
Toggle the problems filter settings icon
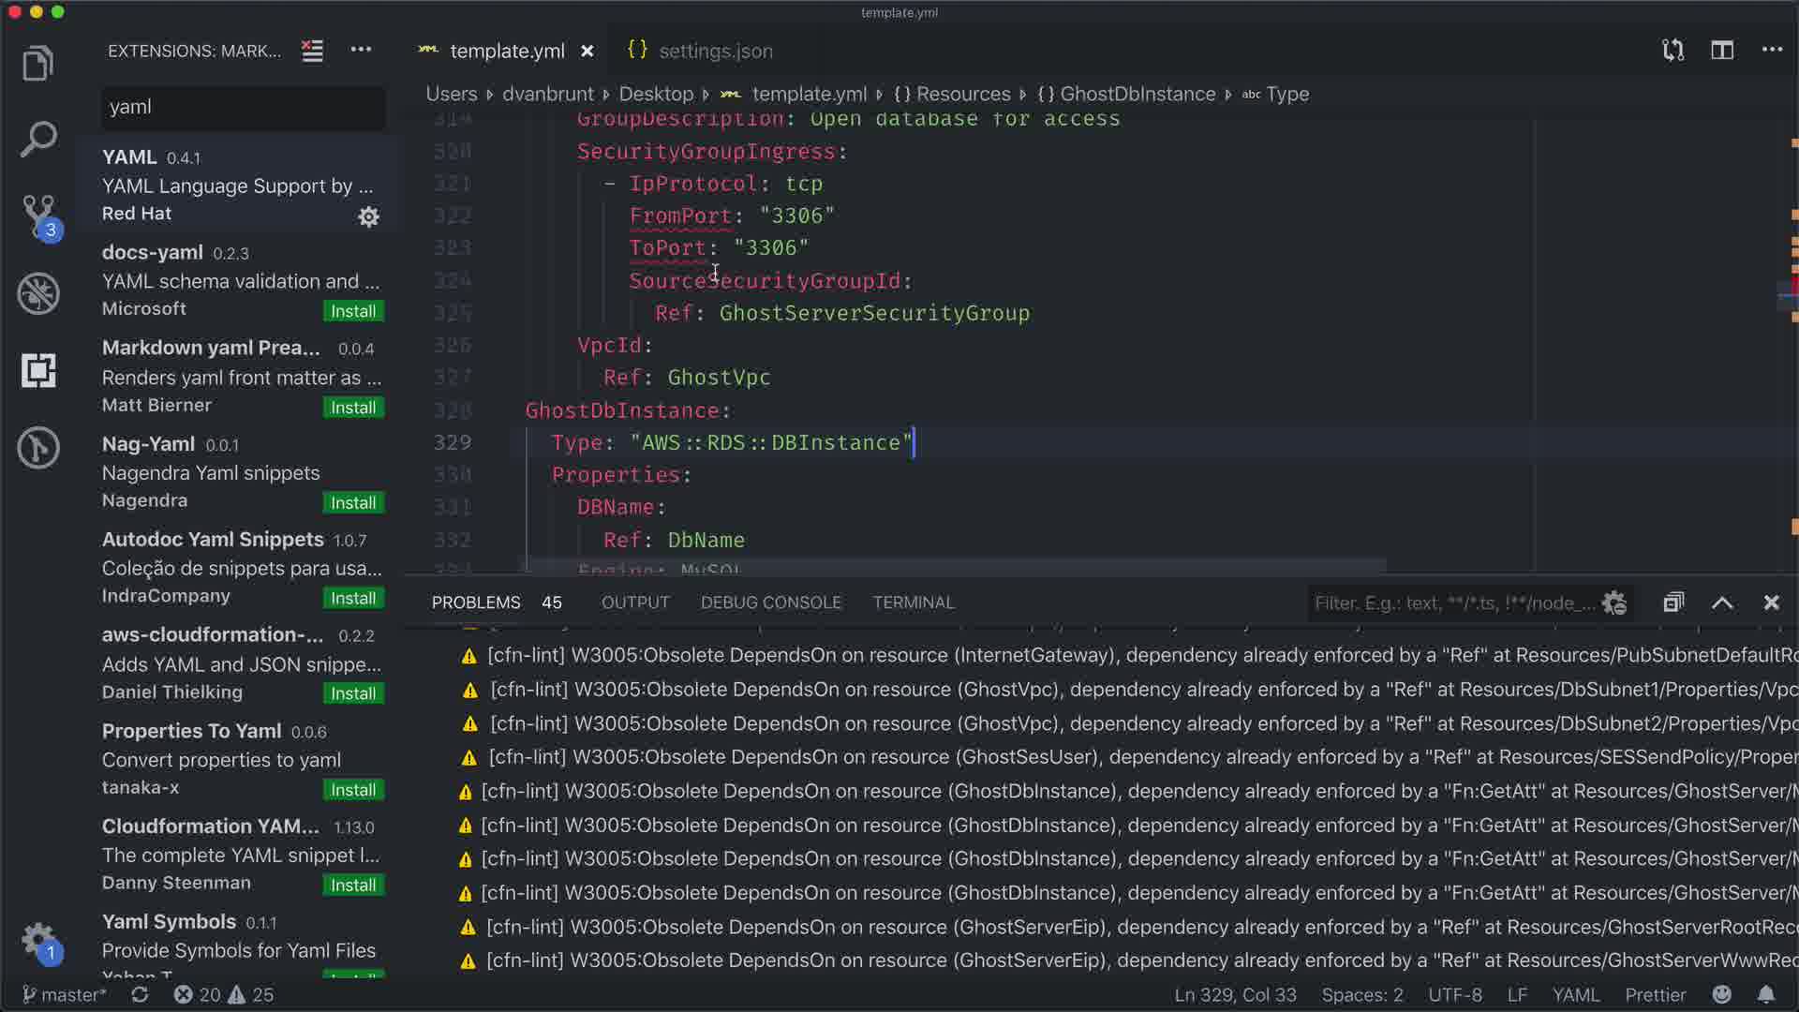pyautogui.click(x=1613, y=603)
